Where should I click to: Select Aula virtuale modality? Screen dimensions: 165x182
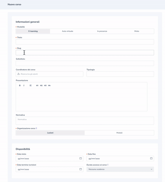click(67, 31)
